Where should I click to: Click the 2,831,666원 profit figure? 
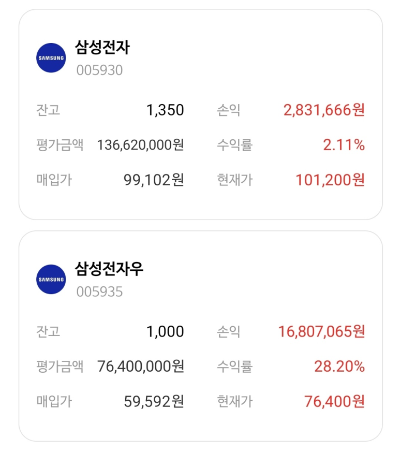tap(324, 110)
